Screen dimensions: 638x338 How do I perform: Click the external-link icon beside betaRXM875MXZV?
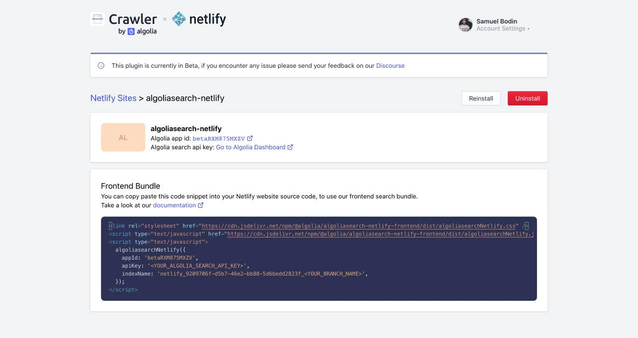250,138
